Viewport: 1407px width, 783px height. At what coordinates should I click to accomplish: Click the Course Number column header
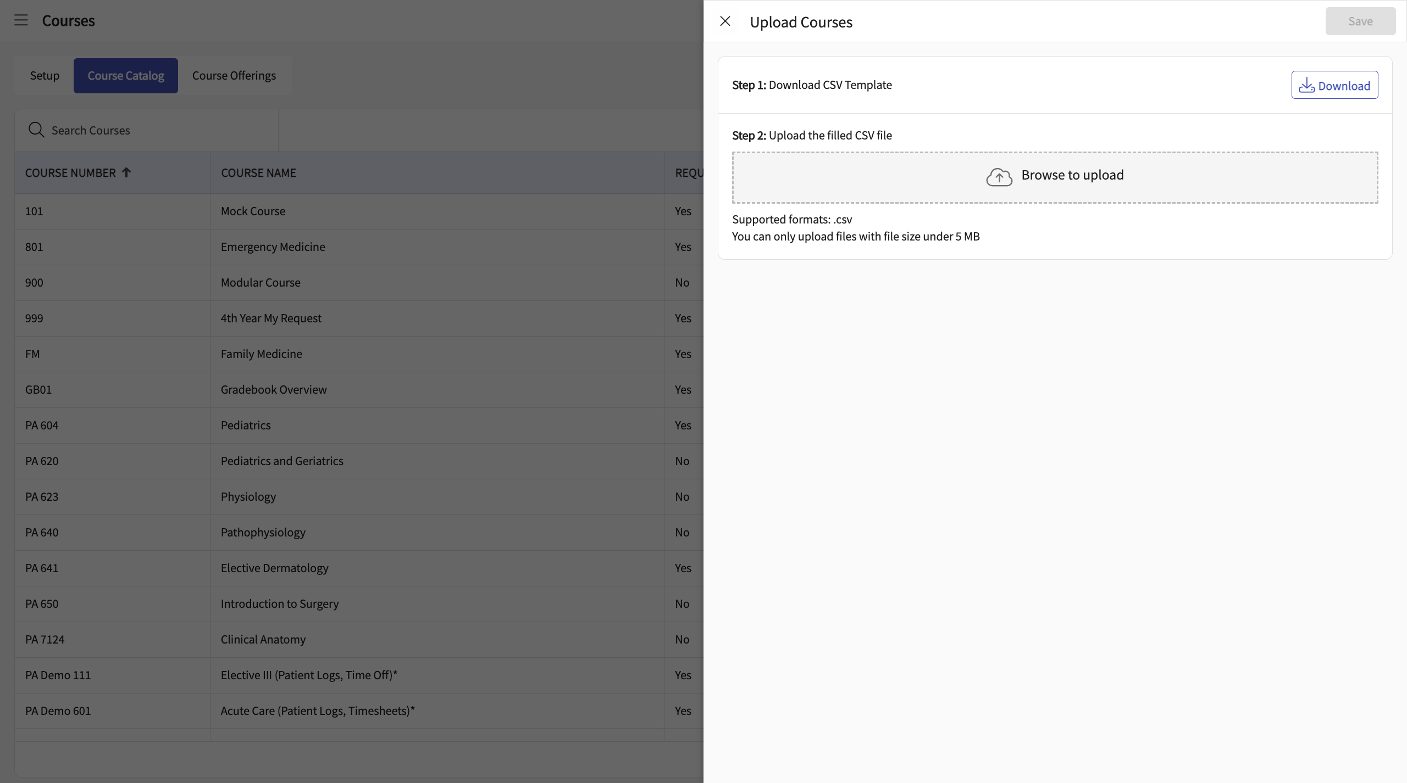point(70,172)
